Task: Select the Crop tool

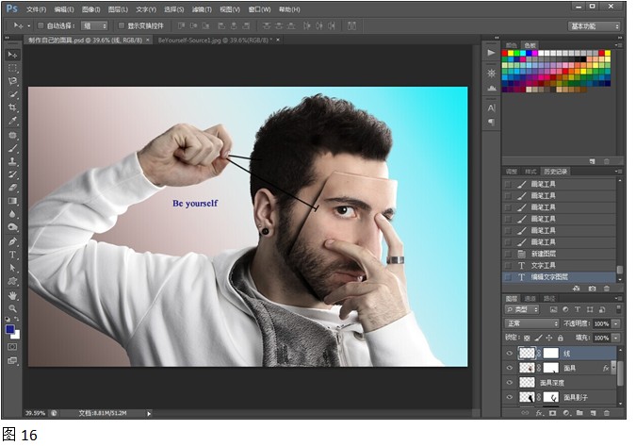Action: (12, 107)
